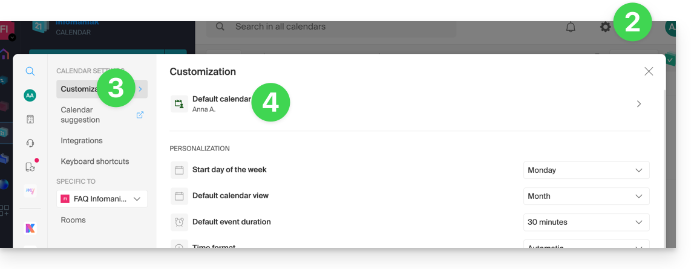The width and height of the screenshot is (697, 269).
Task: Open the AA user avatar in sidebar
Action: [30, 96]
